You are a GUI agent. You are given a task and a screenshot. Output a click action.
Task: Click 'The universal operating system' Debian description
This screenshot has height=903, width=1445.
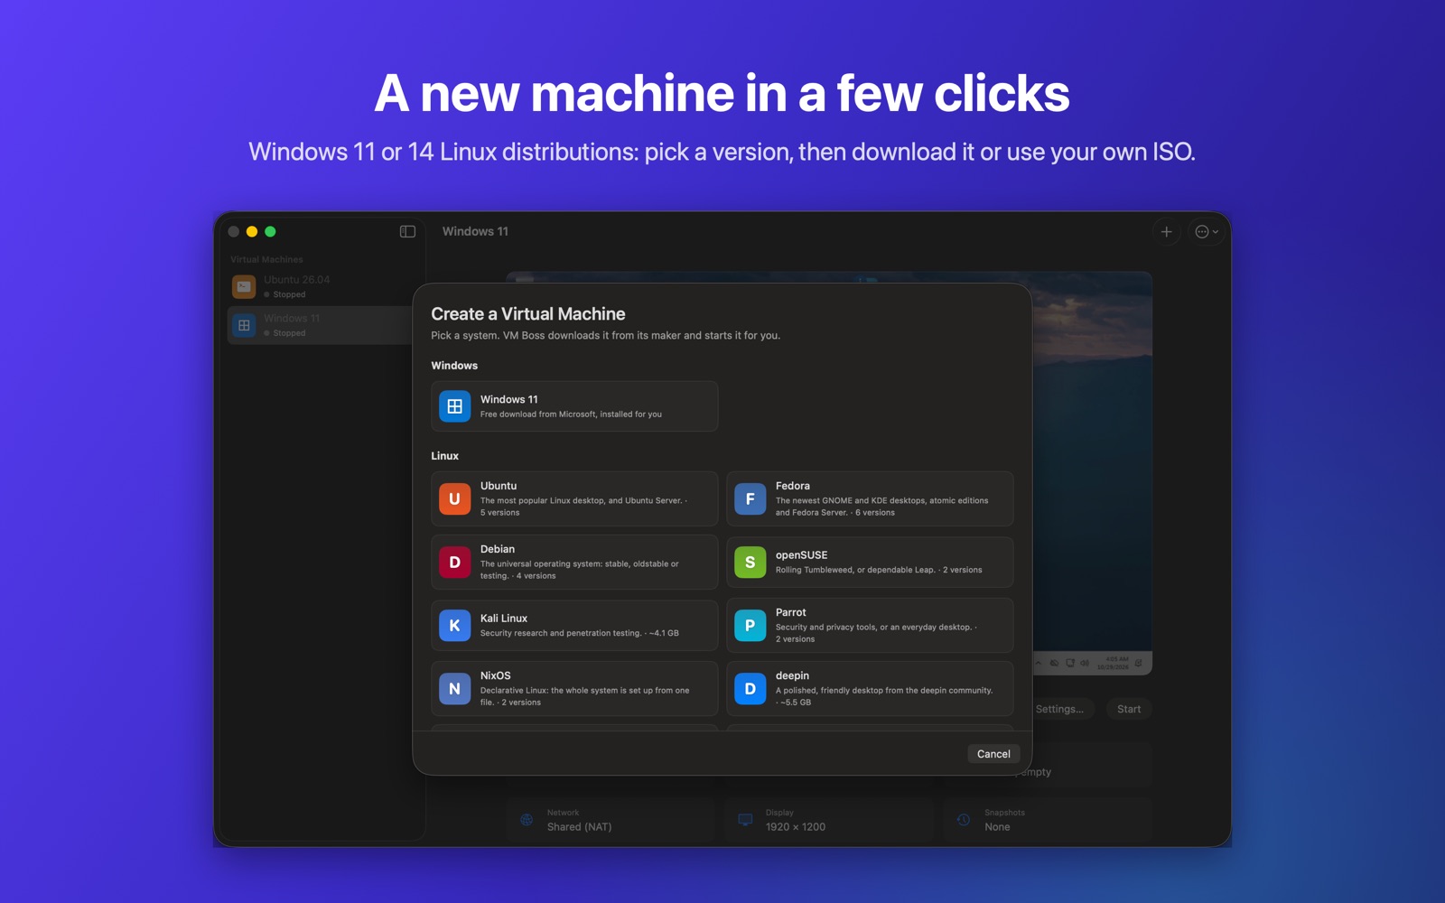(579, 570)
